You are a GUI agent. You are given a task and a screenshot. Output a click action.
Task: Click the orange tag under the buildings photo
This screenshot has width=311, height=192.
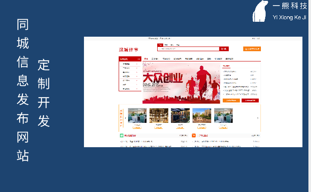pos(201,128)
